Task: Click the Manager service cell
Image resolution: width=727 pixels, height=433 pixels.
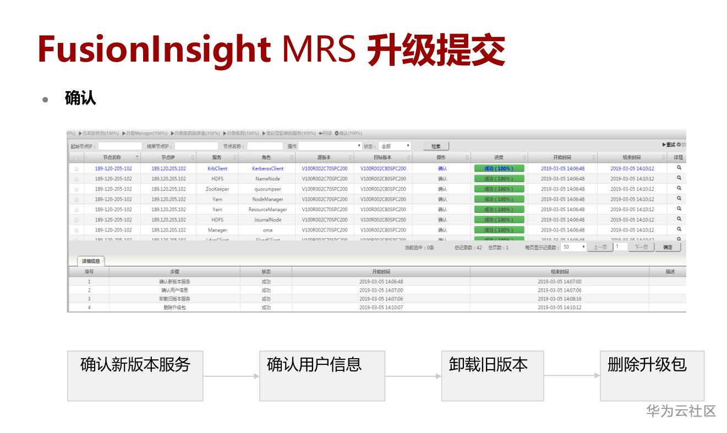Action: (x=217, y=230)
